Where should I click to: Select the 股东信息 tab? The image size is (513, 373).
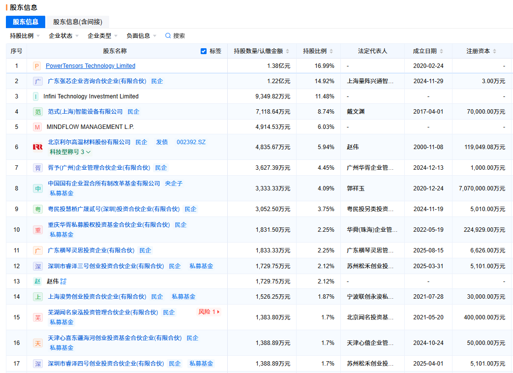pos(26,22)
